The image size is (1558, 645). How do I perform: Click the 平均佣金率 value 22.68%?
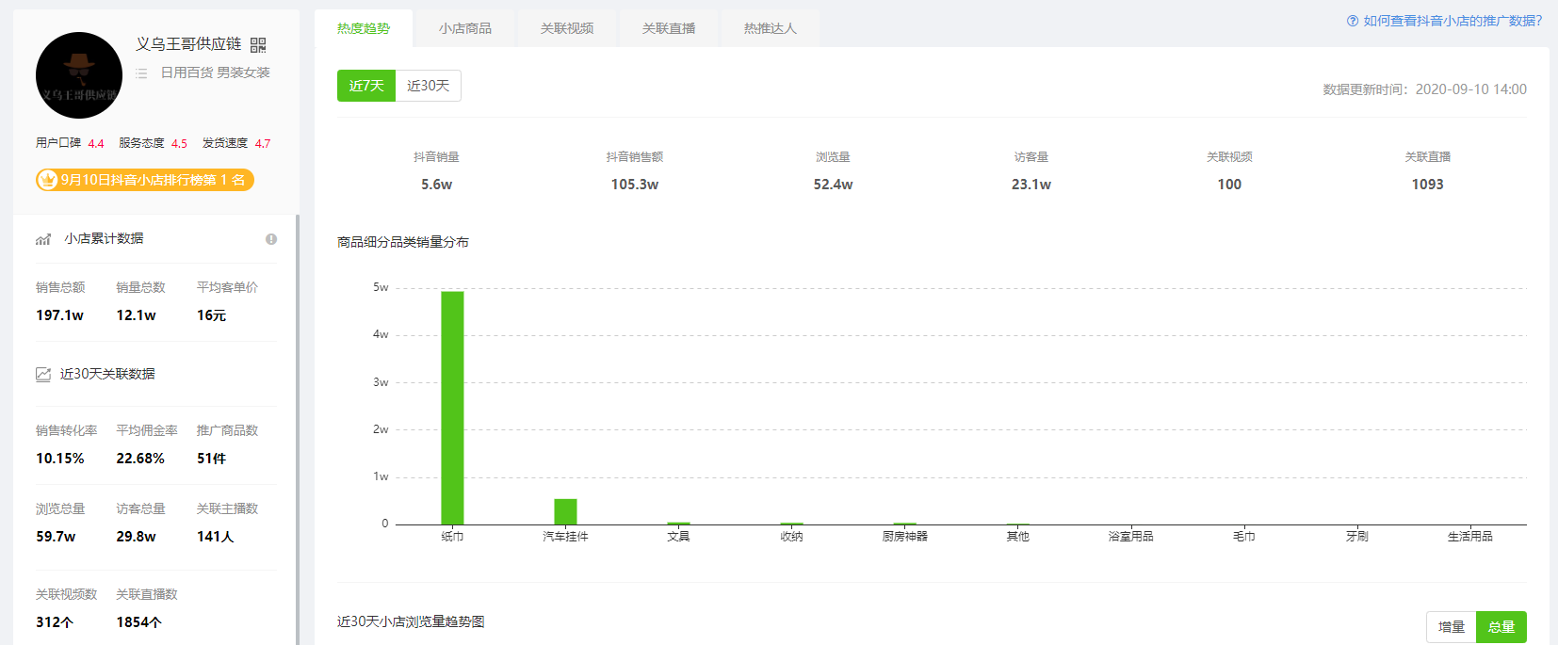pyautogui.click(x=140, y=459)
